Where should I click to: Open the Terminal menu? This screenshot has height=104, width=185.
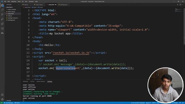31,1
